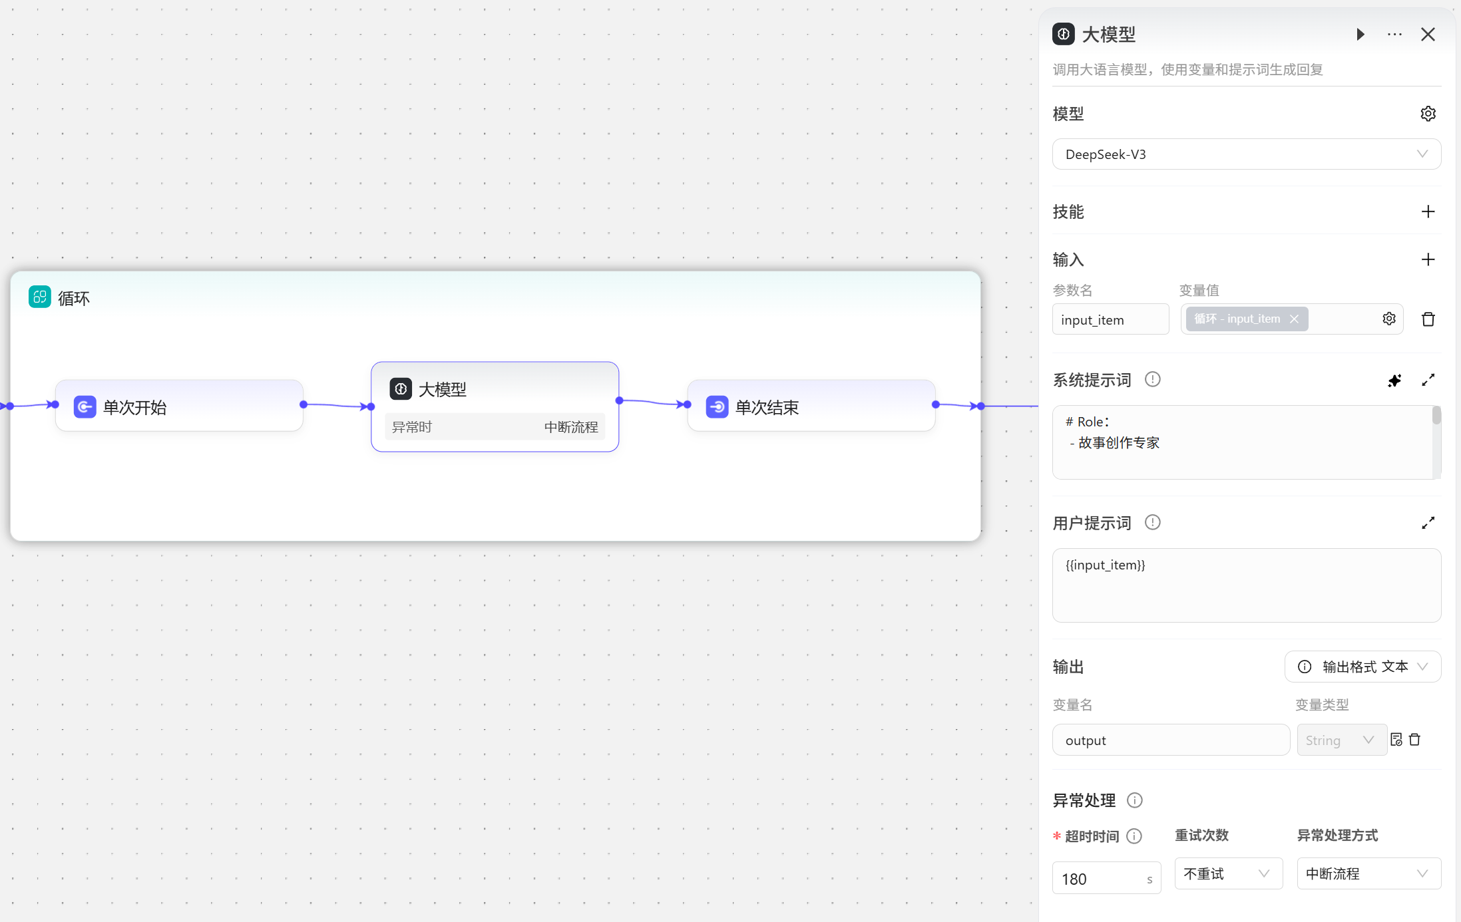Remove the 循环 - input_item variable tag
1461x922 pixels.
point(1294,319)
